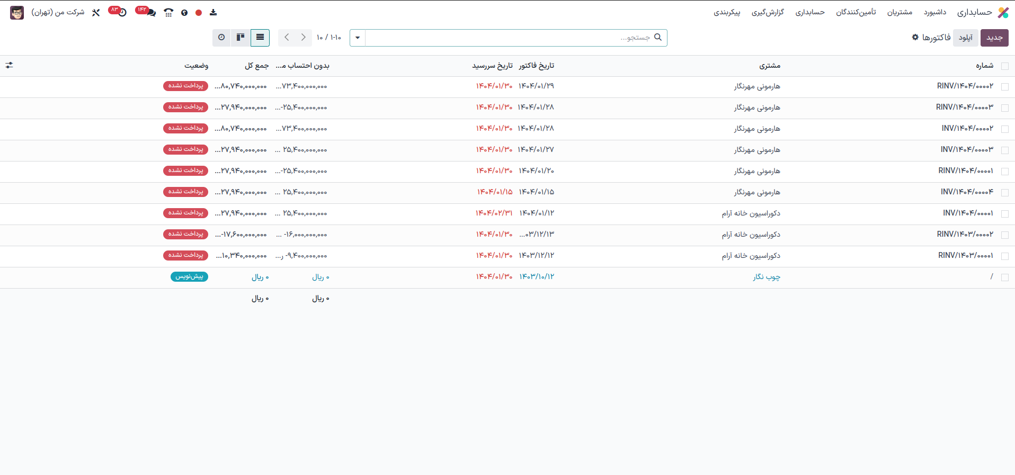Open the مشتریان menu
Image resolution: width=1015 pixels, height=475 pixels.
point(900,12)
